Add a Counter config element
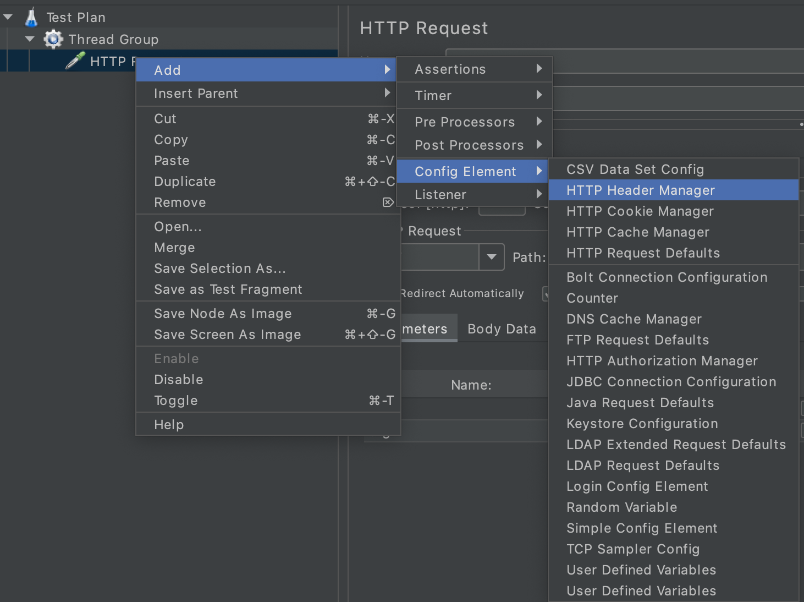 click(674, 298)
